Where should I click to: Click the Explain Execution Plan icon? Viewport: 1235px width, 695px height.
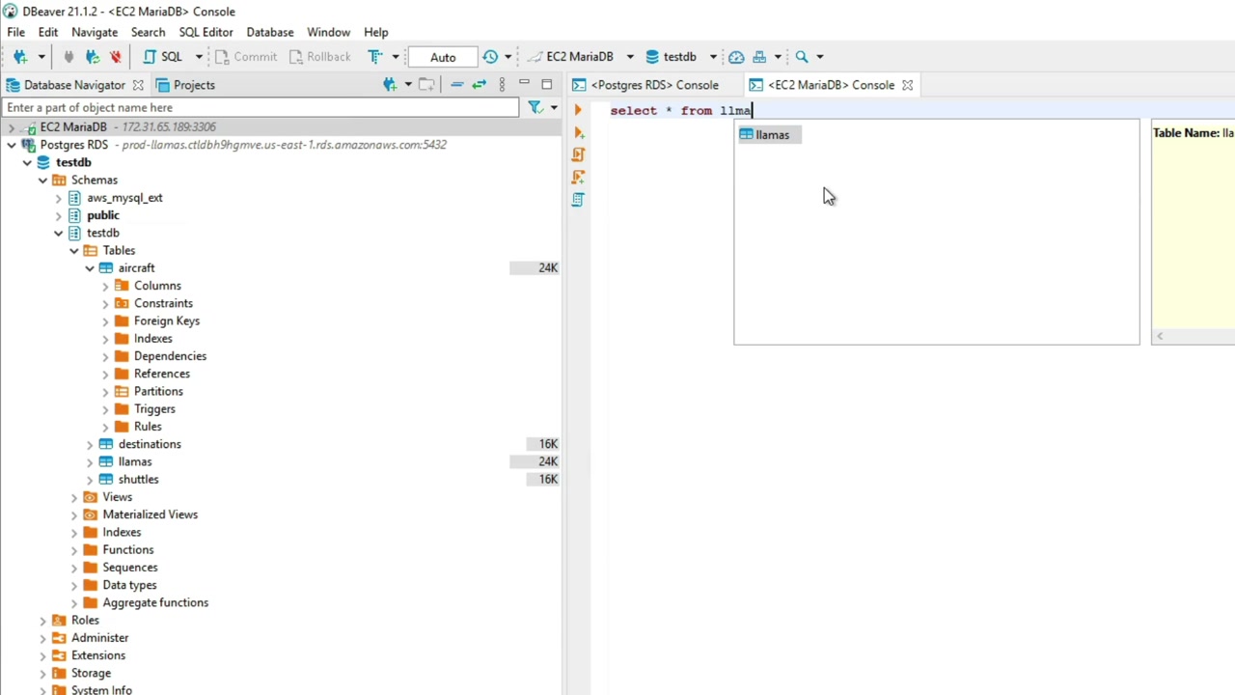[578, 199]
